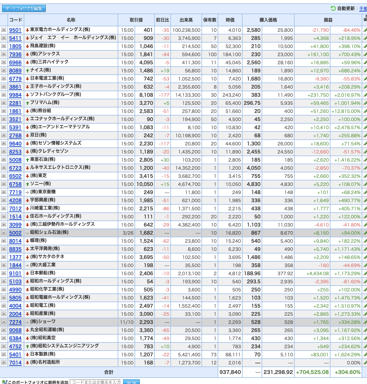The height and width of the screenshot is (384, 367).
Task: Remove 7274 ショーワ using X icon
Action: tap(4, 322)
